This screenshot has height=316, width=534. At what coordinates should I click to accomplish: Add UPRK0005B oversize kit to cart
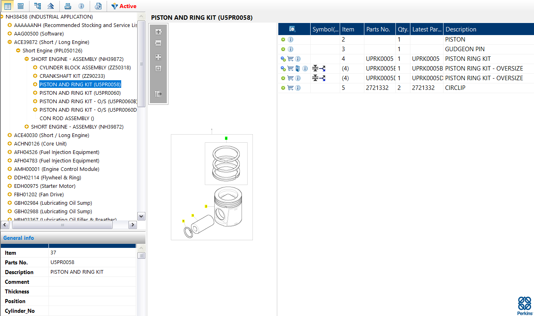pos(290,69)
